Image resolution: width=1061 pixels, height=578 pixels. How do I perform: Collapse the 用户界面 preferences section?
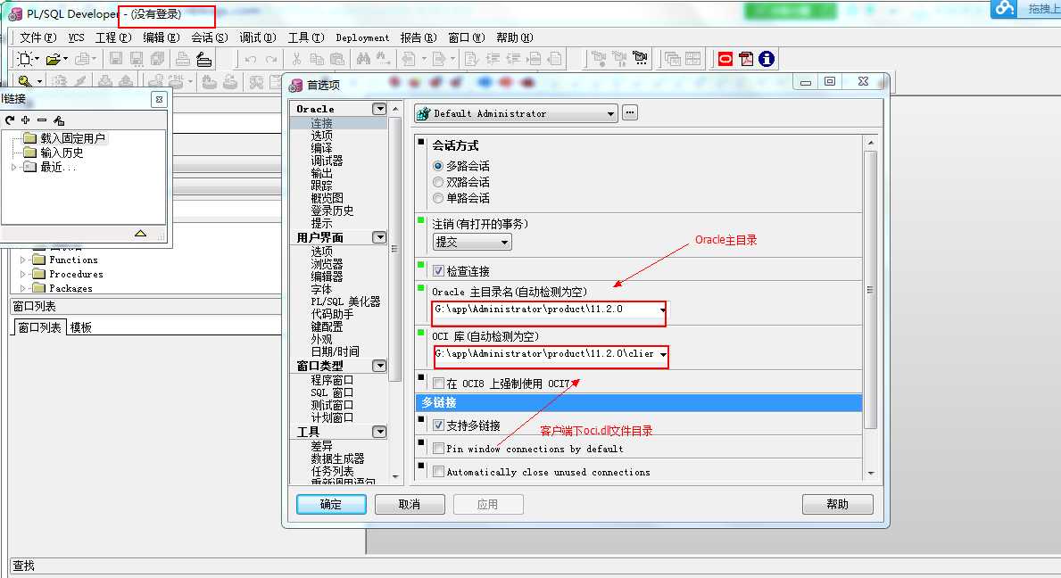click(379, 237)
